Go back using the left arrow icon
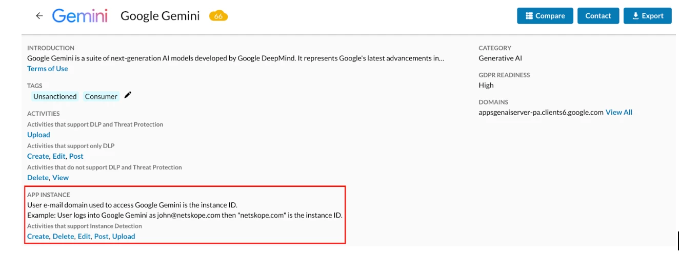 pos(39,16)
